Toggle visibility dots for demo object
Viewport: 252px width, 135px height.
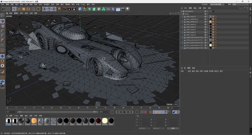click(x=207, y=14)
